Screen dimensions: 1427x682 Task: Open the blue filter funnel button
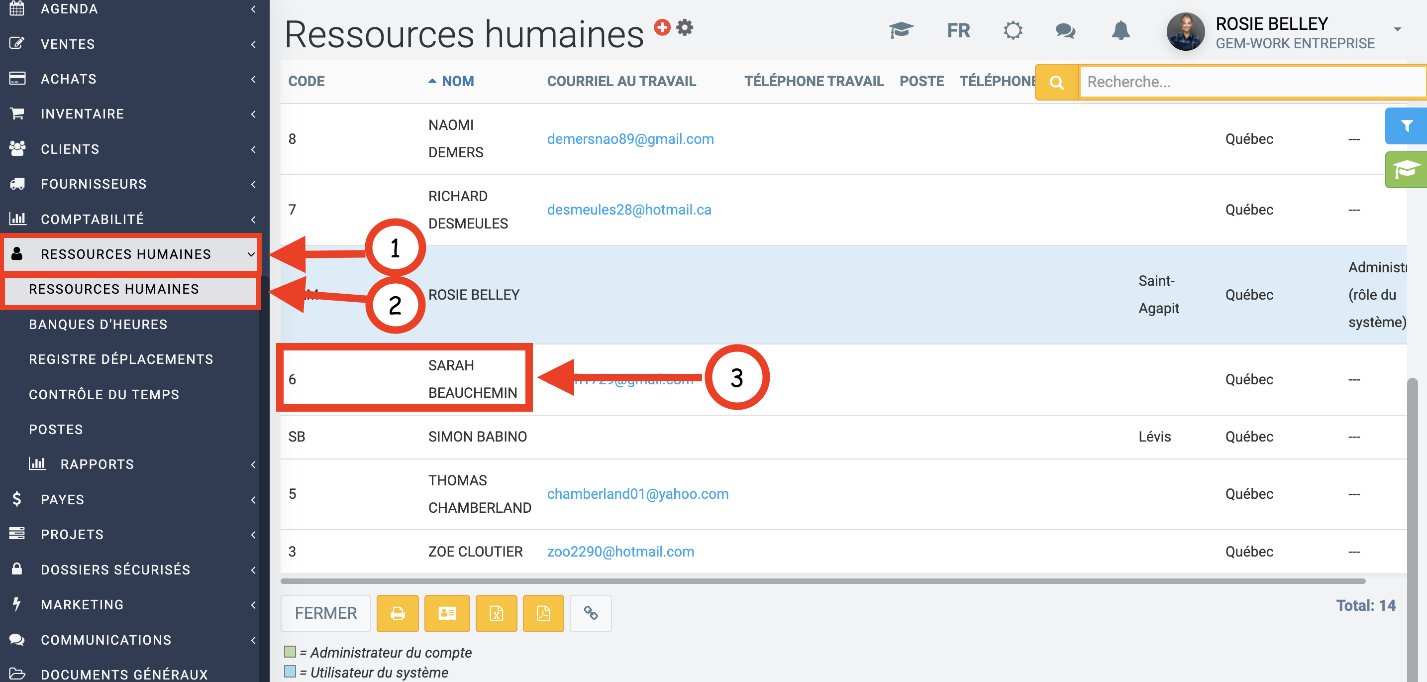tap(1406, 126)
